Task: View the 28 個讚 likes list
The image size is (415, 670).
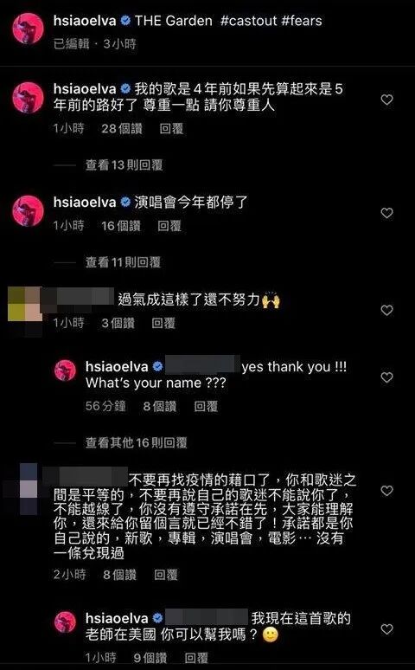Action: (122, 128)
